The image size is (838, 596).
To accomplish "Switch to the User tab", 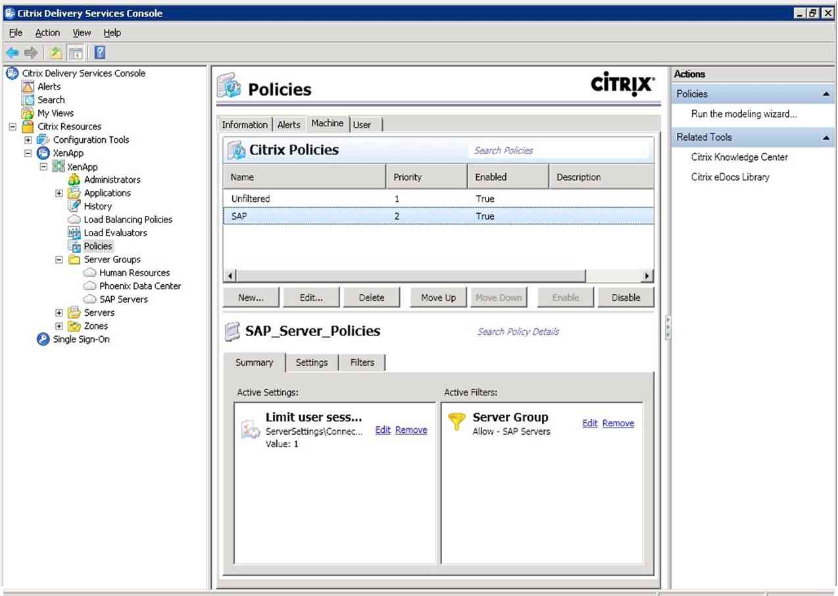I will point(364,124).
